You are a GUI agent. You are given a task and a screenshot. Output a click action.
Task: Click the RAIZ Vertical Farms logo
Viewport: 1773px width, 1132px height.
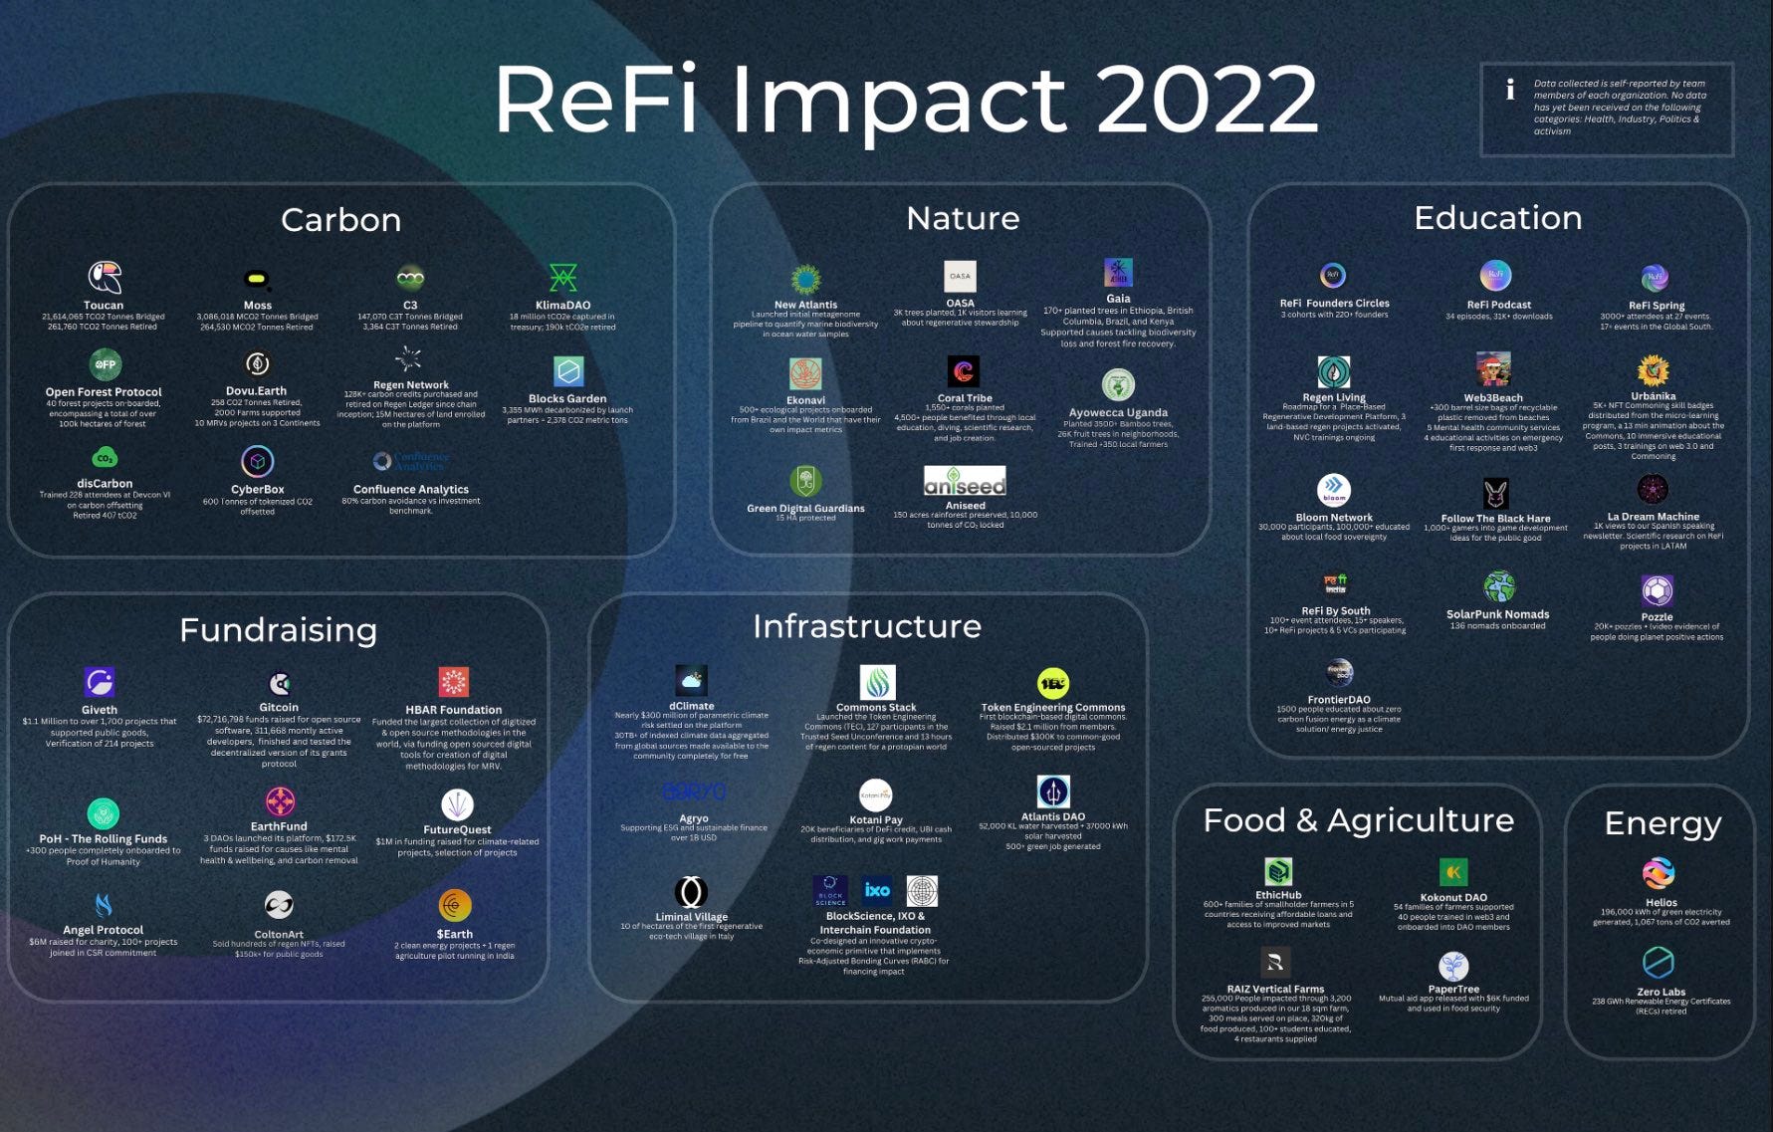coord(1275,963)
